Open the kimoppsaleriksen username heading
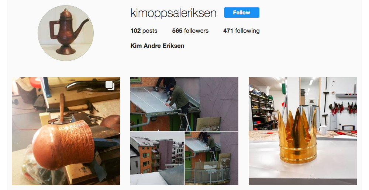The height and width of the screenshot is (190, 369). (x=173, y=13)
